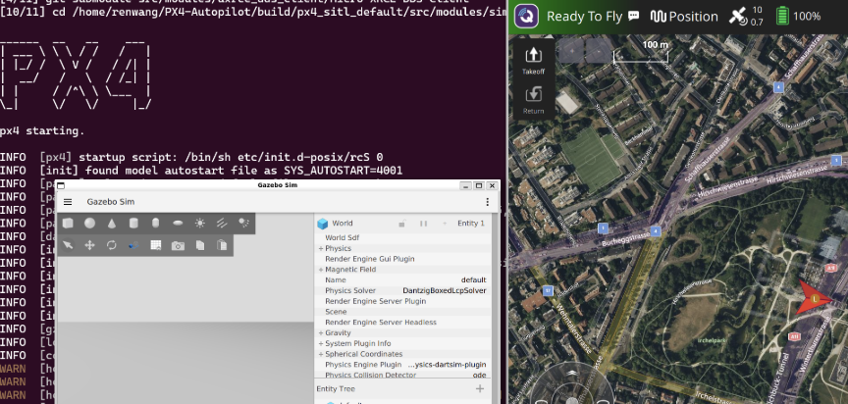Expand the Gravity component

click(x=321, y=332)
